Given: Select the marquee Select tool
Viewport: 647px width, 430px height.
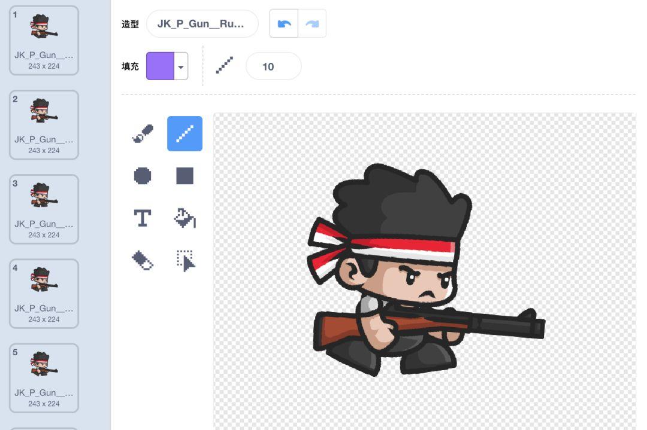Looking at the screenshot, I should pos(185,260).
